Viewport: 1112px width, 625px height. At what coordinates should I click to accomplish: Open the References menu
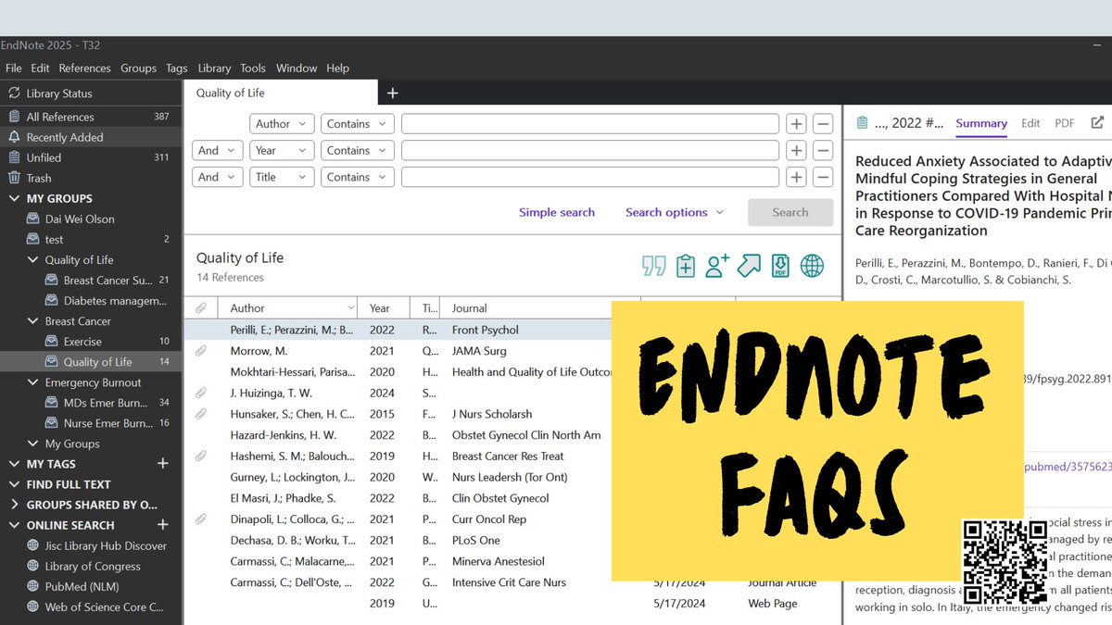coord(84,69)
